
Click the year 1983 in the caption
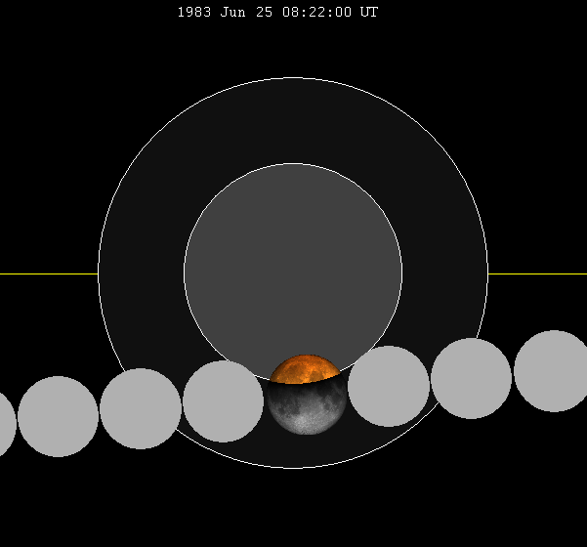tap(192, 13)
